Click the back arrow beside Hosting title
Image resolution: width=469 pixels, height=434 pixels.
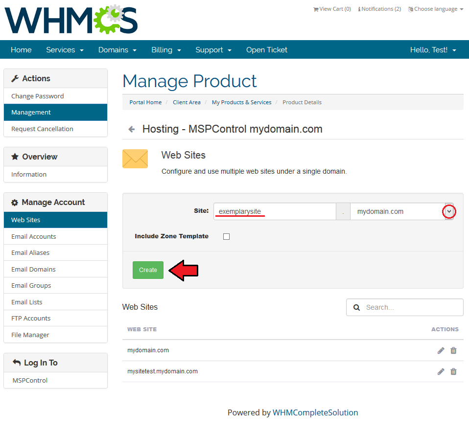[x=131, y=129]
